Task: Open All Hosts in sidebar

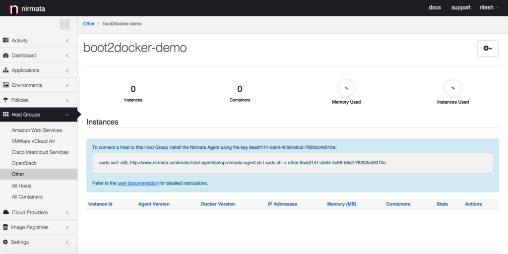Action: (x=21, y=186)
